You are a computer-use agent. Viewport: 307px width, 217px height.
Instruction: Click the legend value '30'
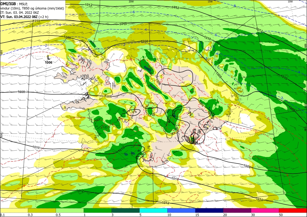click(253, 215)
